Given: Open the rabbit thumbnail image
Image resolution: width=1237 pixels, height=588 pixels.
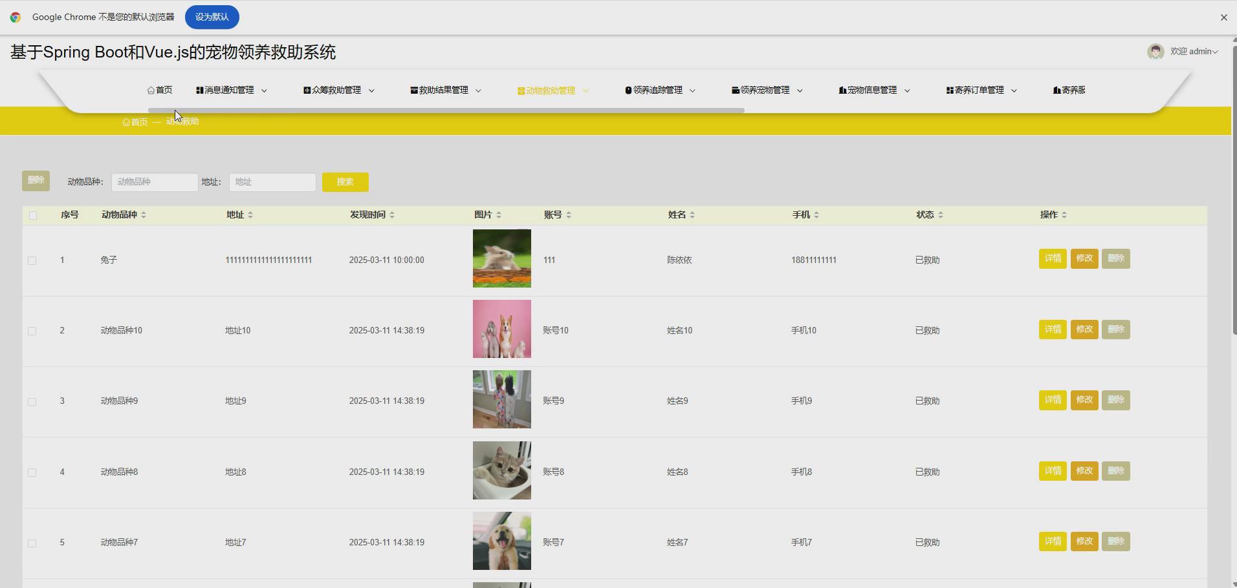Looking at the screenshot, I should (x=502, y=258).
